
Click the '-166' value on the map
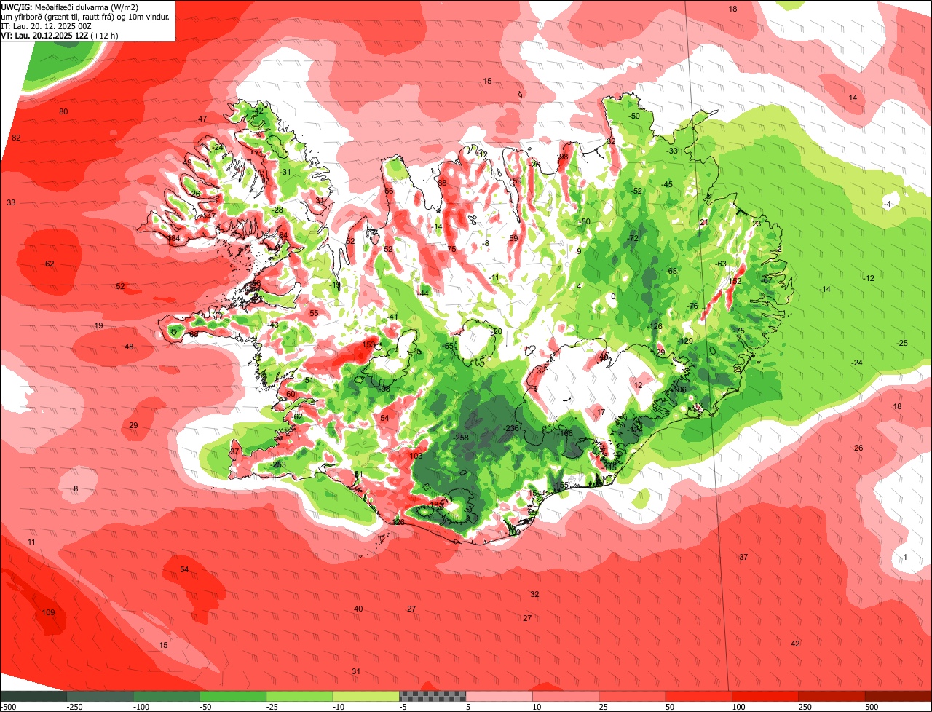pos(565,433)
